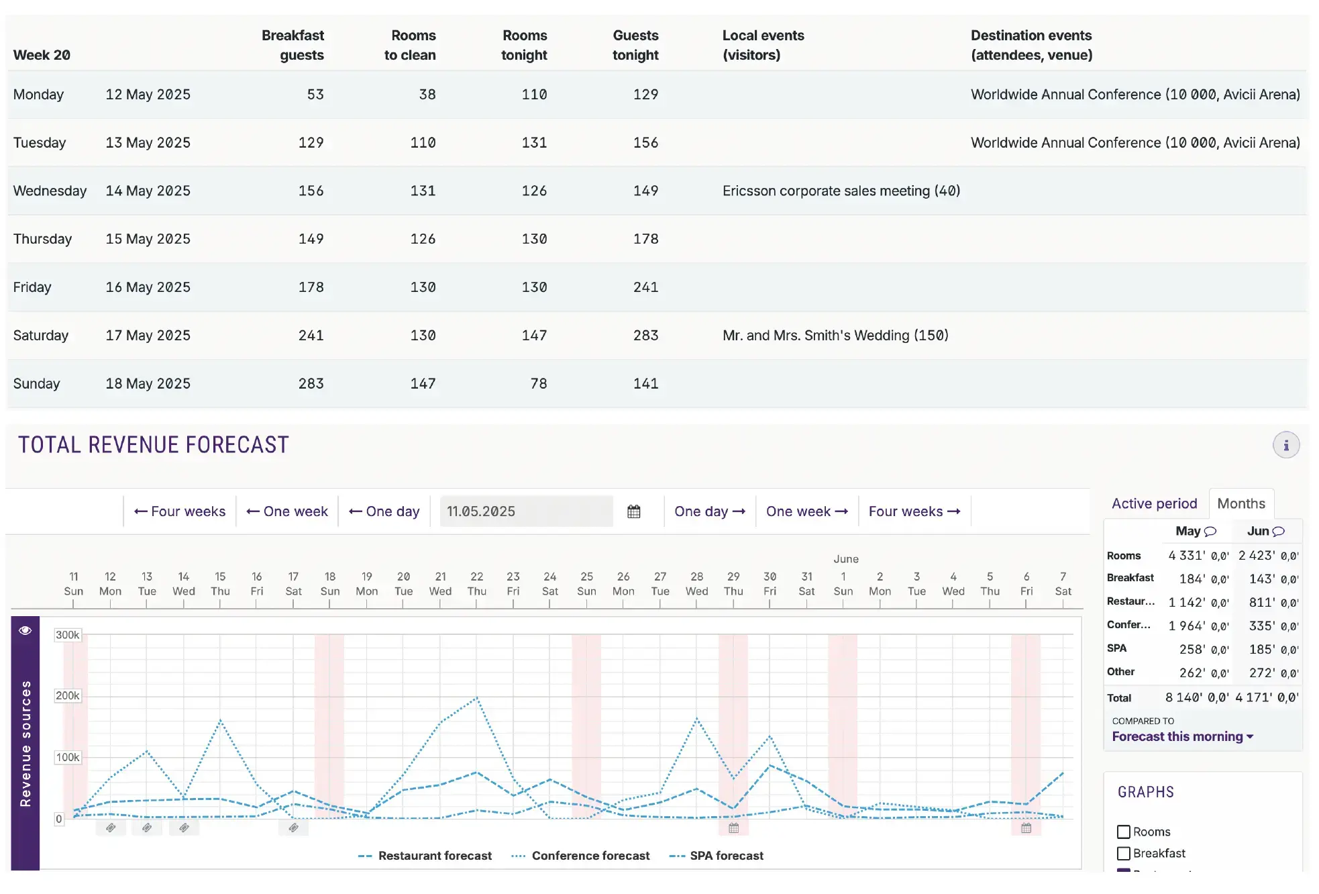Open the first note attachment icon below the chart
The width and height of the screenshot is (1319, 894).
(x=111, y=828)
